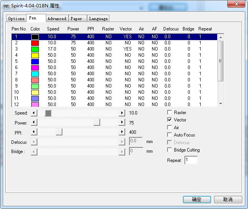Click the Speed slider left arrow
This screenshot has width=248, height=209.
tap(34, 113)
